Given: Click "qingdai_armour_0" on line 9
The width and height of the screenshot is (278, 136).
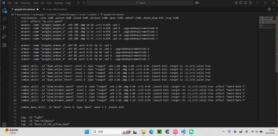Looking at the screenshot, I should (53, 45).
